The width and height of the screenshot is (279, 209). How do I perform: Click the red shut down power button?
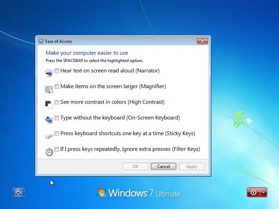pyautogui.click(x=254, y=192)
